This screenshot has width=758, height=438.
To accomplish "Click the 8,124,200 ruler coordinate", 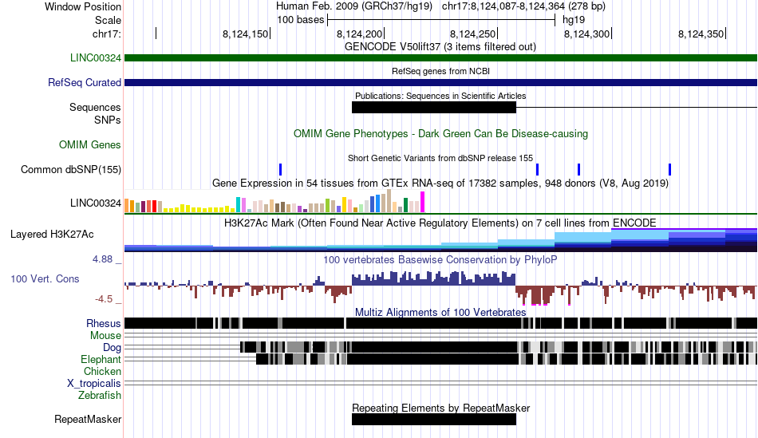I will (x=359, y=34).
